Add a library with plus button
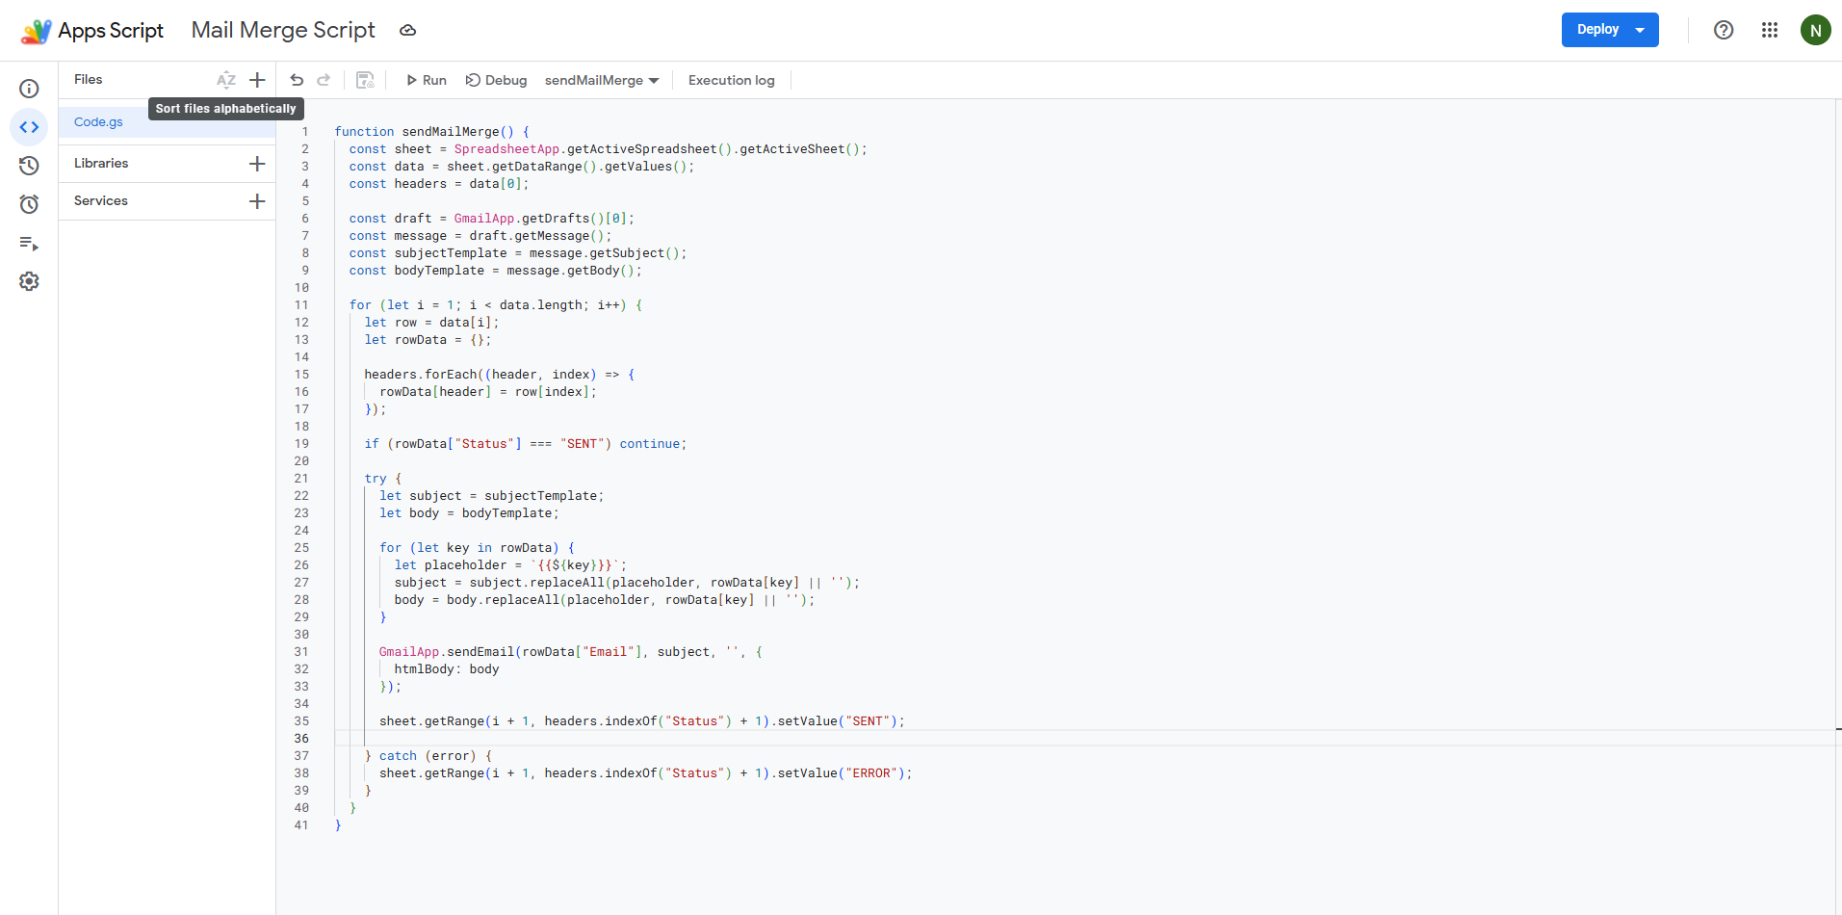The width and height of the screenshot is (1842, 915). 257,164
